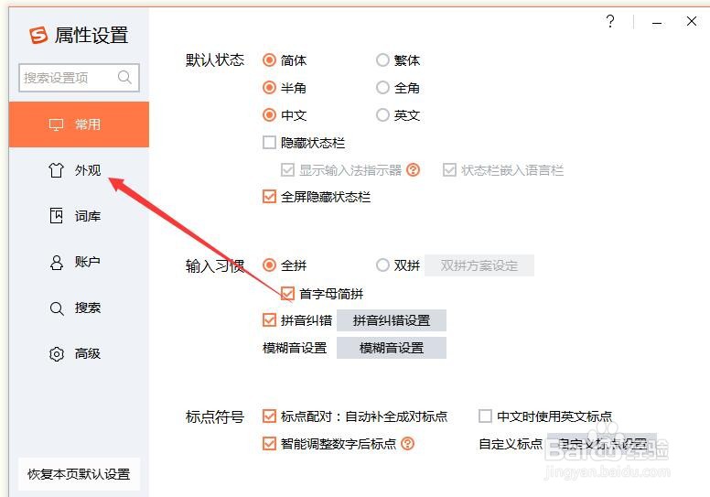Uncheck 标点配对 auto-complete checkbox

(269, 416)
